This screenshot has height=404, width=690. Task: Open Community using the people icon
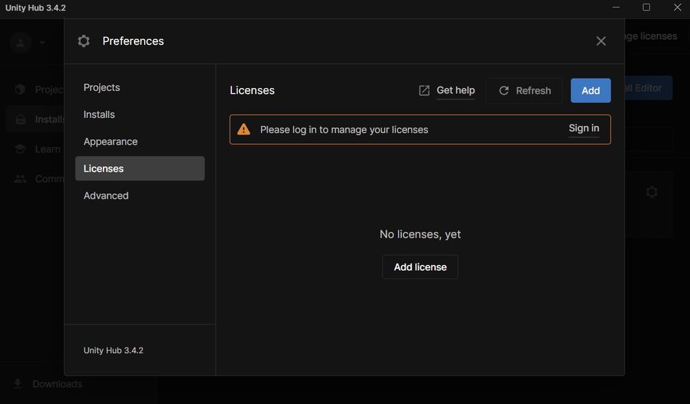click(21, 178)
